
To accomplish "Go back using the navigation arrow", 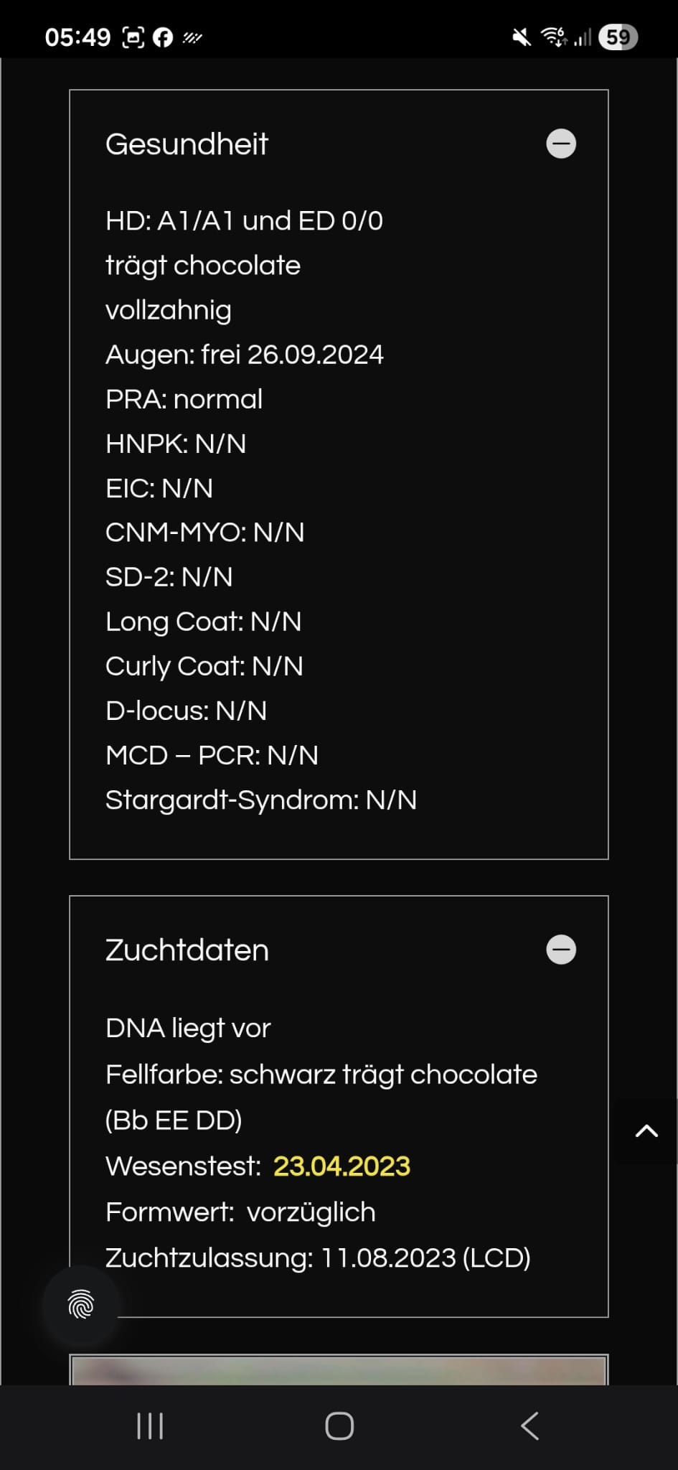I will pos(529,1426).
